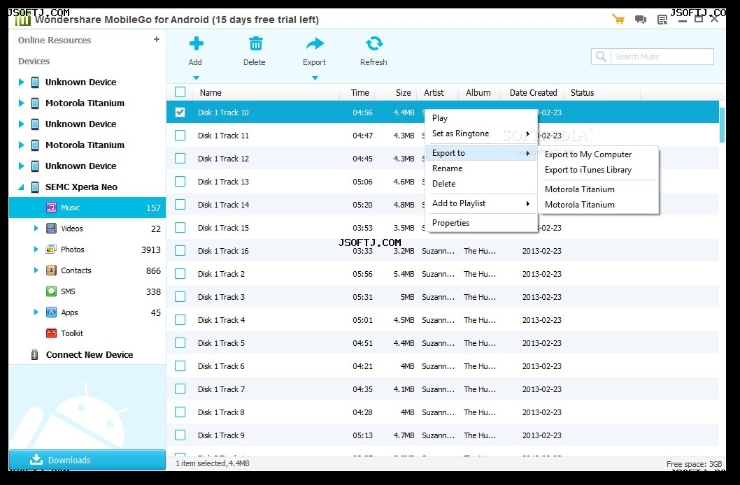Open the Toolkit toolbox icon
The image size is (740, 485).
[52, 333]
